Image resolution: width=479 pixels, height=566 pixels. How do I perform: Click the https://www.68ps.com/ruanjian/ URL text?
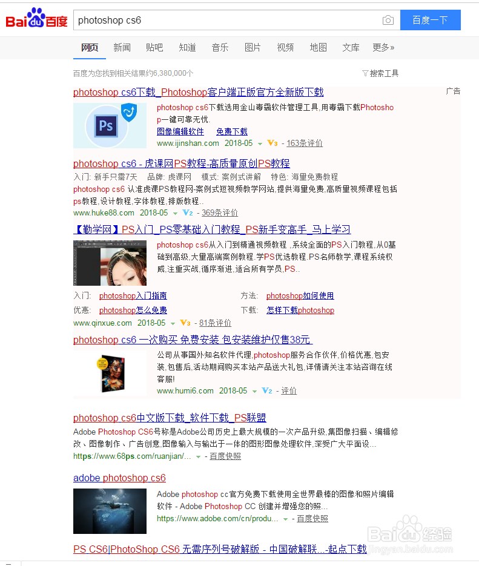[x=132, y=456]
